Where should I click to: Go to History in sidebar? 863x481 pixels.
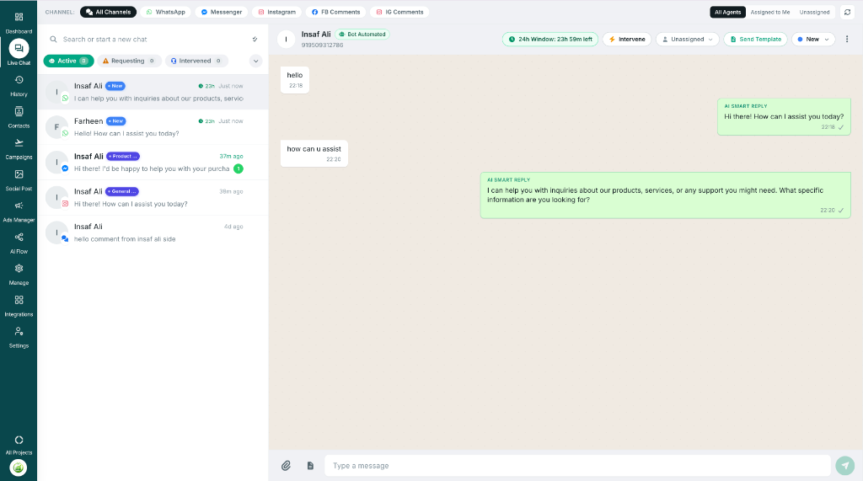19,85
